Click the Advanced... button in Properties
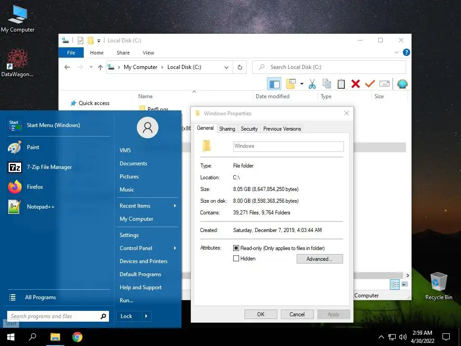This screenshot has width=461, height=346. pos(320,259)
